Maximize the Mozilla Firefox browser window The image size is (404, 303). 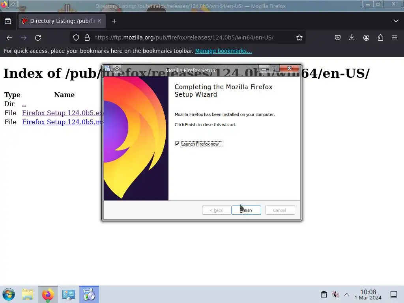point(378,4)
